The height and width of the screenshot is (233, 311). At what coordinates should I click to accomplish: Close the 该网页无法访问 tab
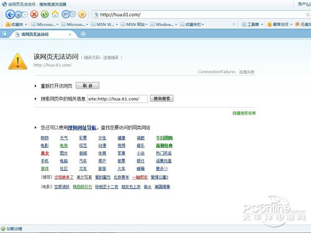70,34
